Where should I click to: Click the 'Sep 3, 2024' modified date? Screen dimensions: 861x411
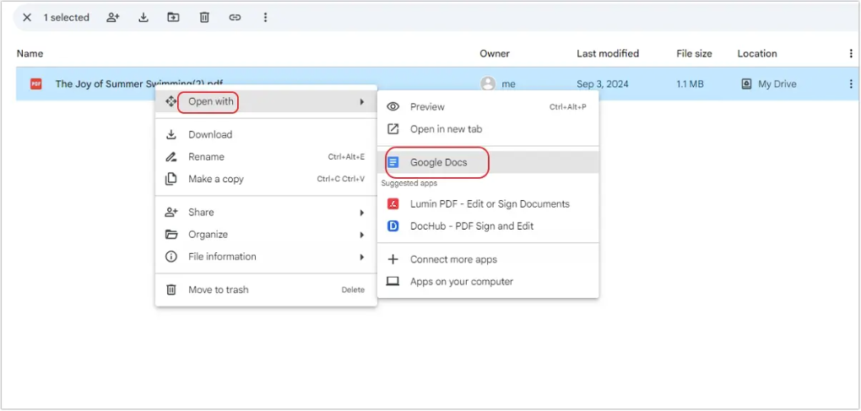point(603,84)
